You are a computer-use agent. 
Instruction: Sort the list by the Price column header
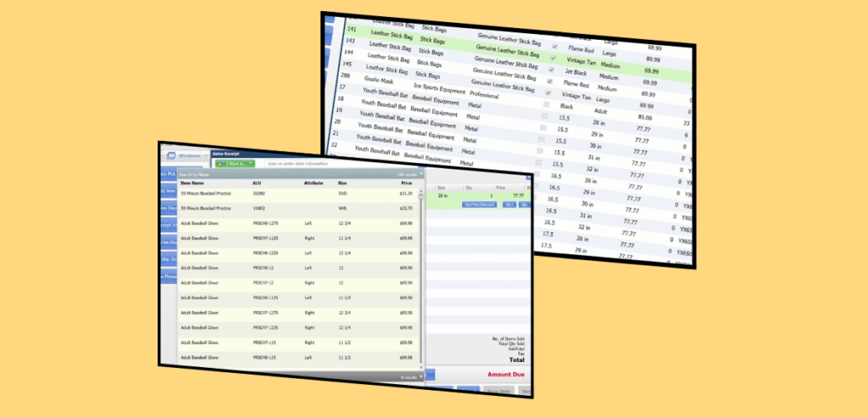coord(407,183)
